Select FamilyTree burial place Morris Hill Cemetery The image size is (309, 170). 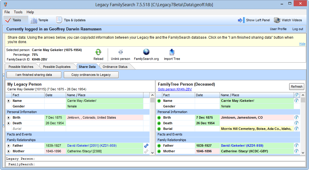point(256,129)
